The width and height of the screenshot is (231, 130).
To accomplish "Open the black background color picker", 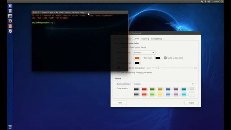I will [x=137, y=63].
